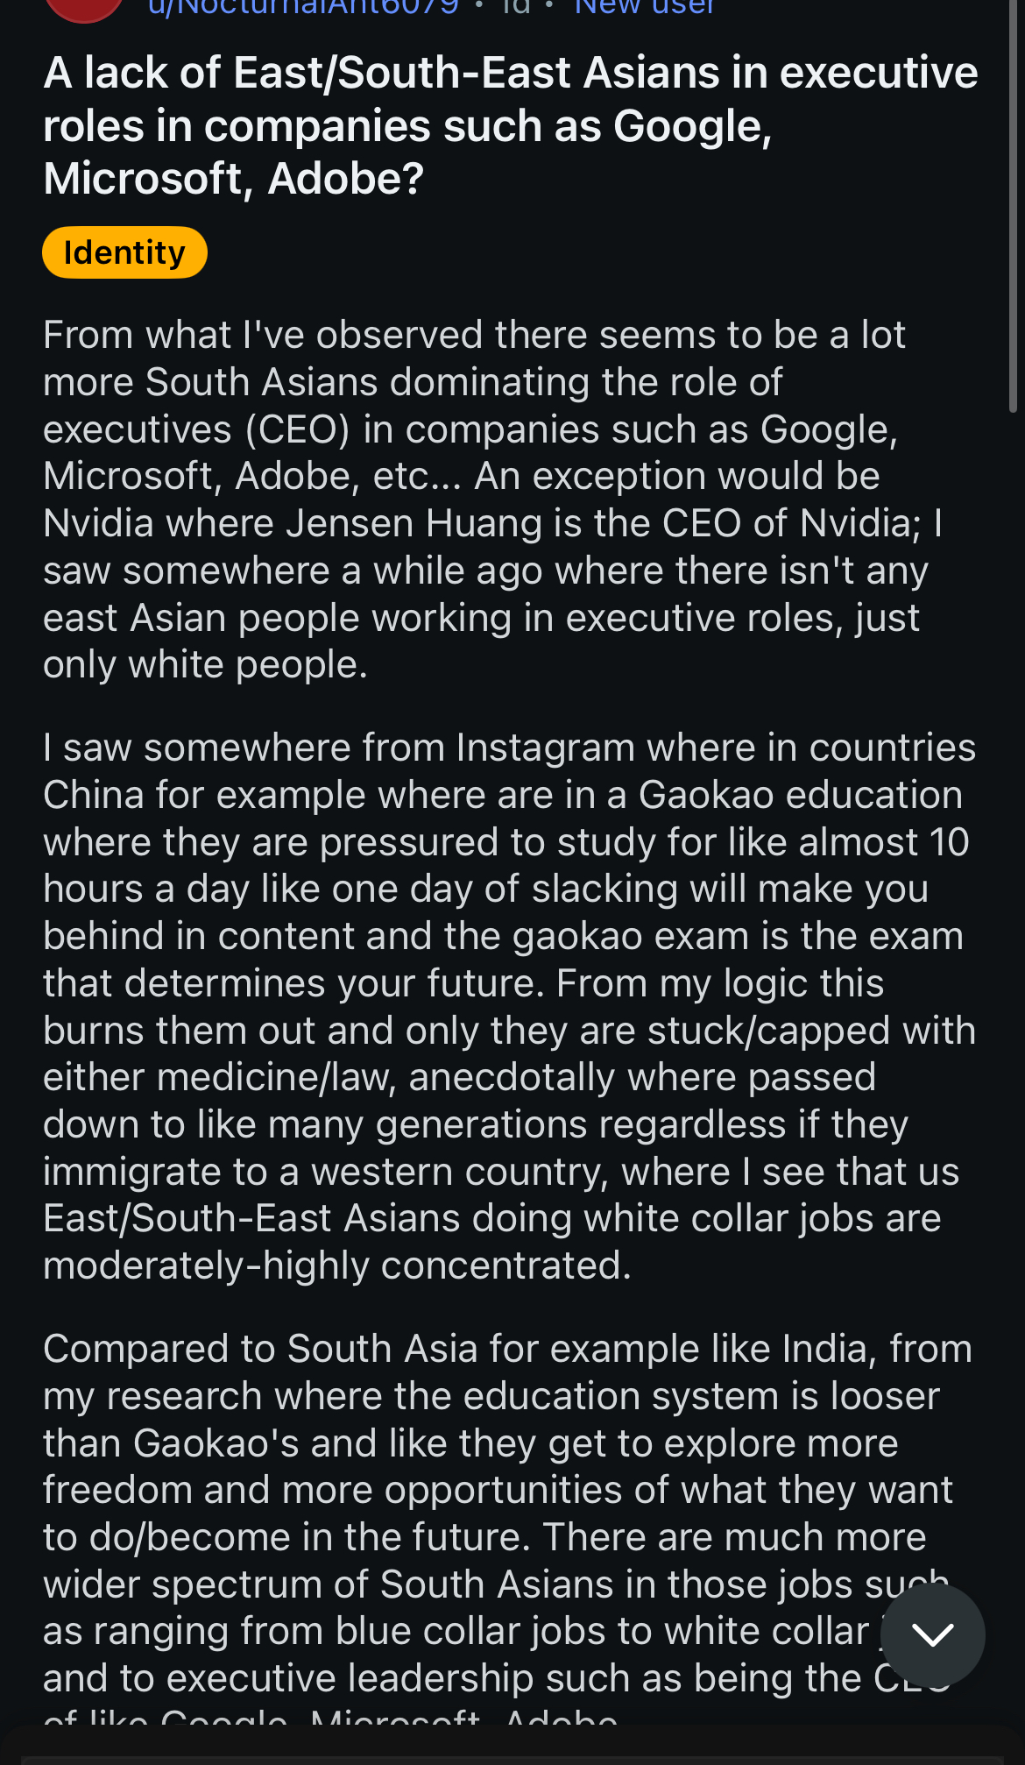Tap the paragraph starting "From what I've observed"
This screenshot has height=1765, width=1025.
click(491, 500)
